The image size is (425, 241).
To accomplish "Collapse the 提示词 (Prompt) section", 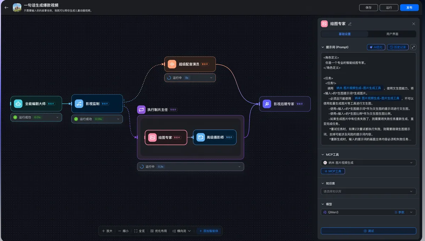I will pos(323,47).
